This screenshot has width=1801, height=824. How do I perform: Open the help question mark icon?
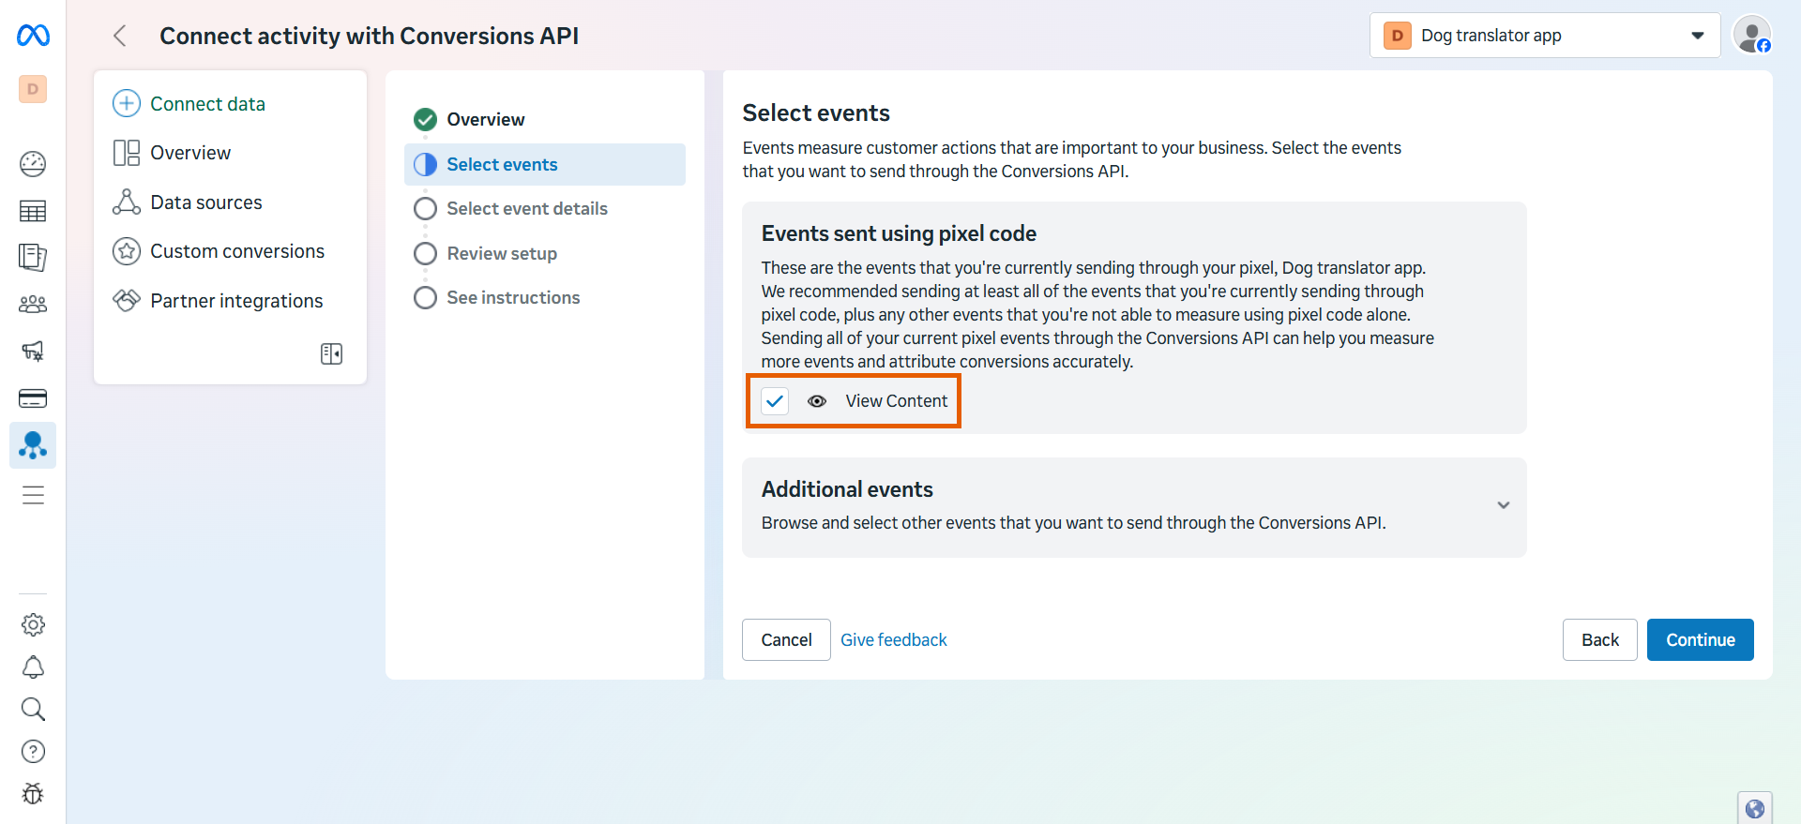tap(33, 751)
